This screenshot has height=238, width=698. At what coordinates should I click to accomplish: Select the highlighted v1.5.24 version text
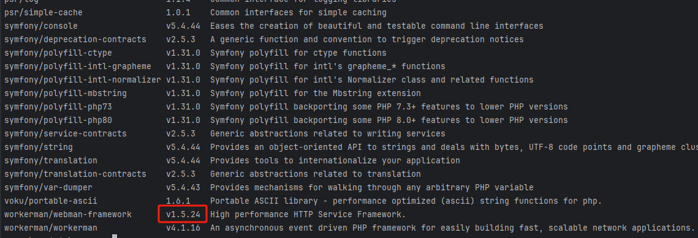pyautogui.click(x=183, y=215)
